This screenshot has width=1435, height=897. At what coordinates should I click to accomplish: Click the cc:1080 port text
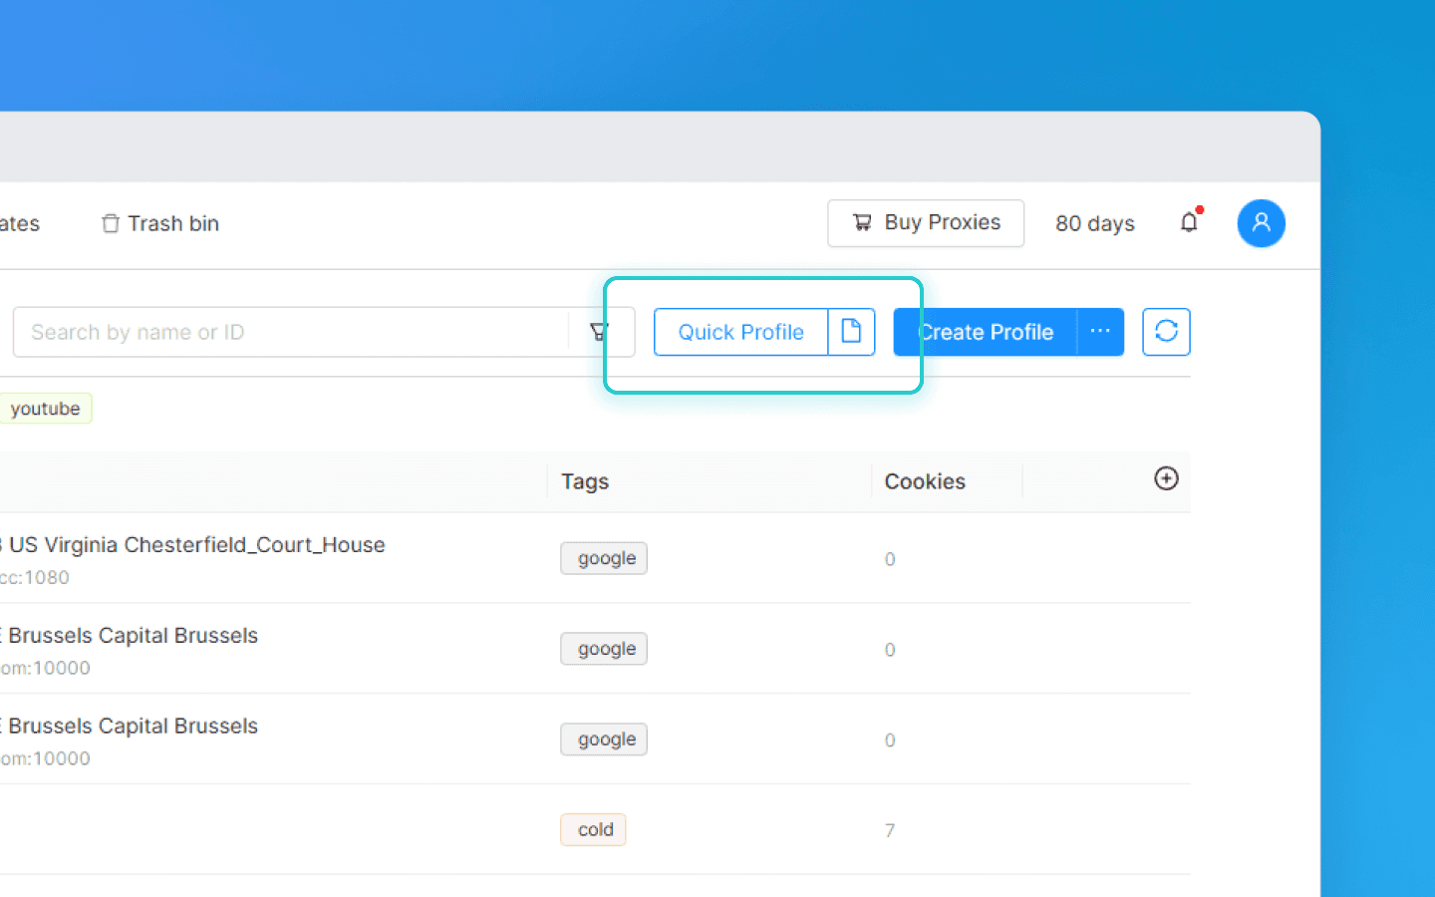pos(35,578)
